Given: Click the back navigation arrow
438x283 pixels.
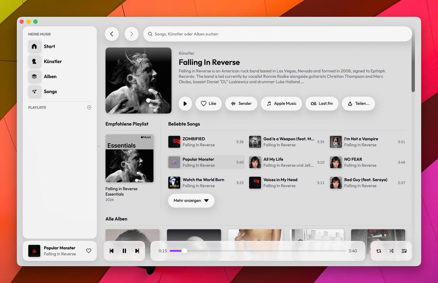Looking at the screenshot, I should (x=112, y=34).
